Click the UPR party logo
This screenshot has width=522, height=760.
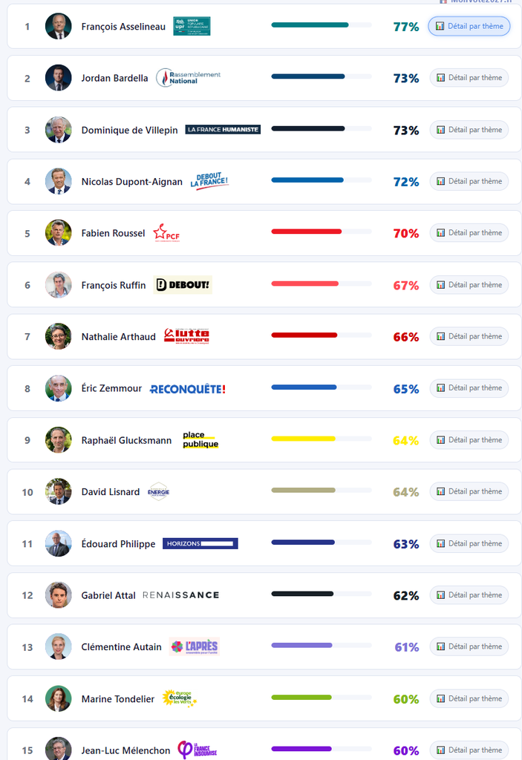[192, 26]
